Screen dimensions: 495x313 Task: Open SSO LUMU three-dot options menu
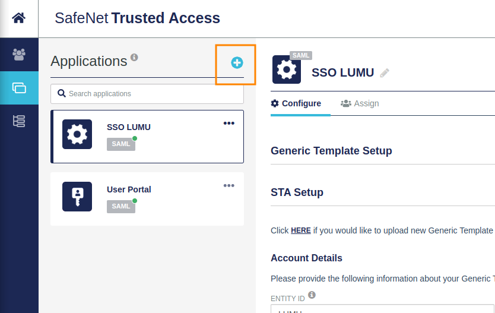click(229, 123)
